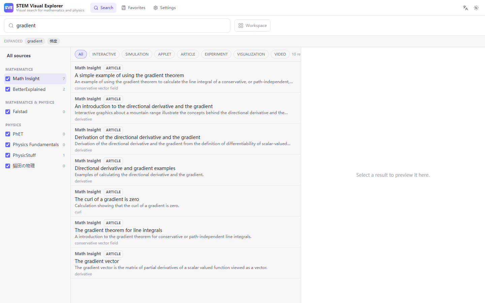The image size is (485, 303).
Task: Open 'The curl of a gradient is zero'
Action: (x=186, y=201)
